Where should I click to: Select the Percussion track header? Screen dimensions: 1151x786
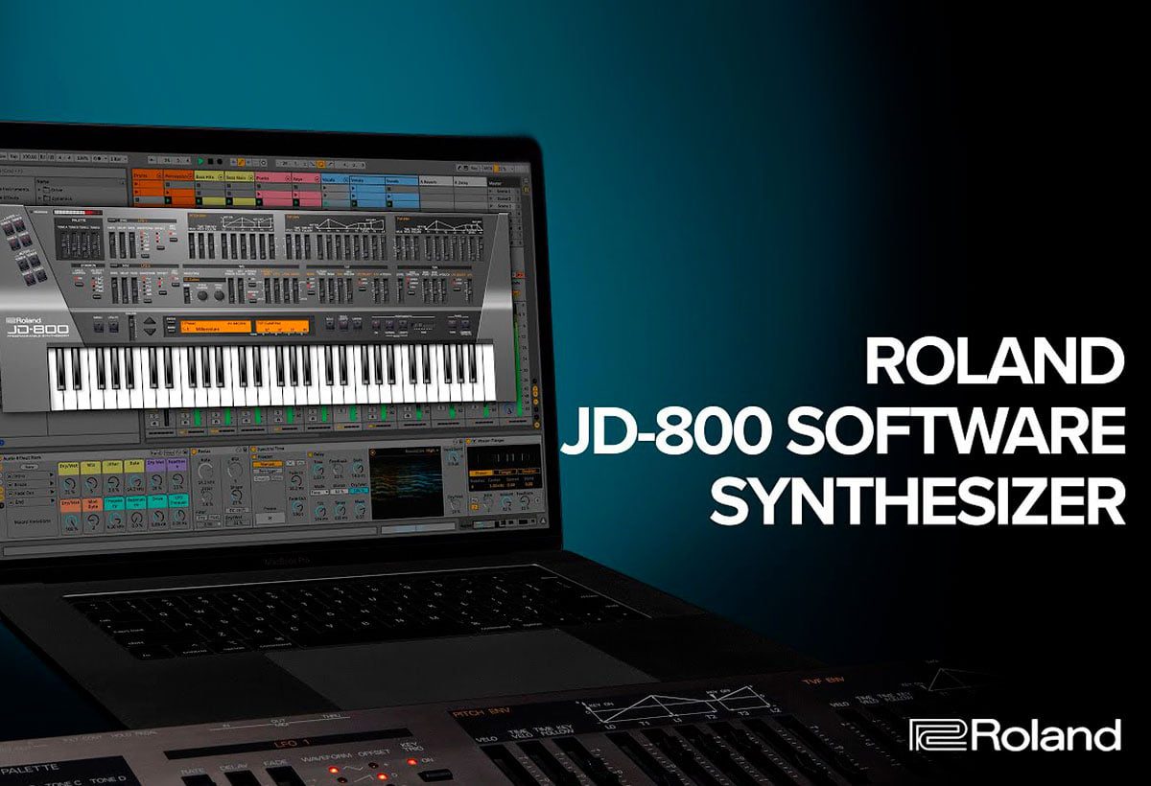pyautogui.click(x=177, y=177)
